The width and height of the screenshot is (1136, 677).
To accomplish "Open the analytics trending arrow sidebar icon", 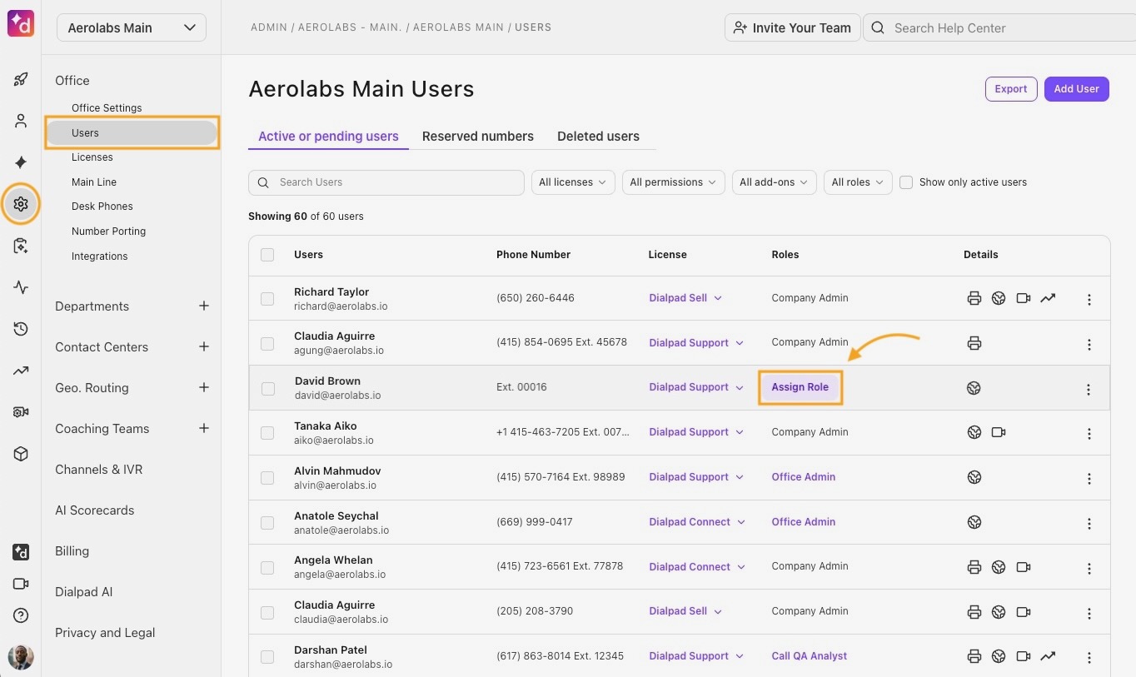I will [x=21, y=371].
